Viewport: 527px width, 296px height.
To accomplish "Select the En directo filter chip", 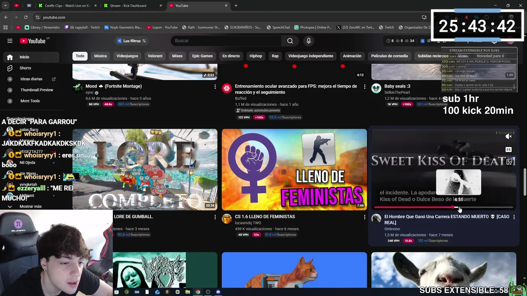I will coord(231,56).
